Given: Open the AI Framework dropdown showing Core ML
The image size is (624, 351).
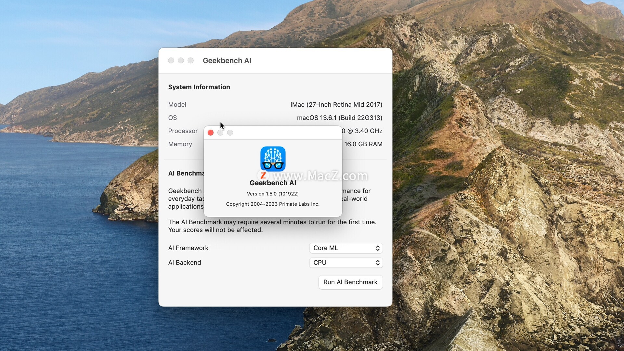Looking at the screenshot, I should coord(346,248).
